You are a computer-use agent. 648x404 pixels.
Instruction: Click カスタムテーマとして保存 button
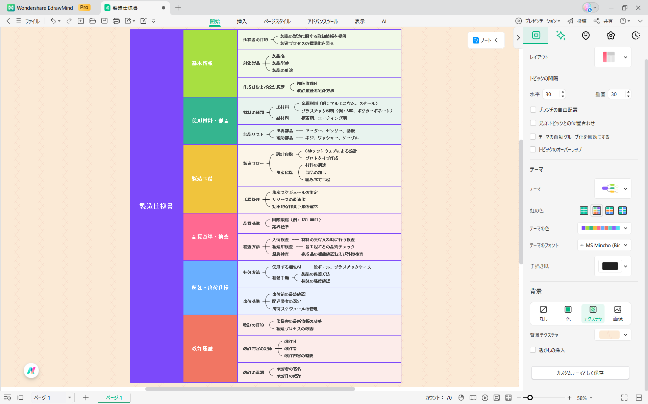tap(580, 373)
